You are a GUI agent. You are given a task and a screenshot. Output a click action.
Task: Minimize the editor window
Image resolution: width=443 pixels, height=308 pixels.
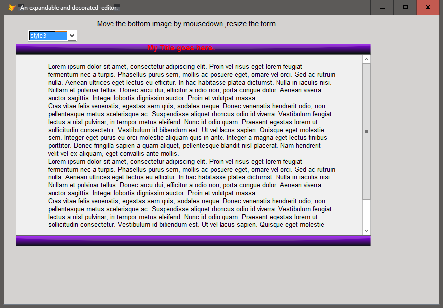pos(382,8)
